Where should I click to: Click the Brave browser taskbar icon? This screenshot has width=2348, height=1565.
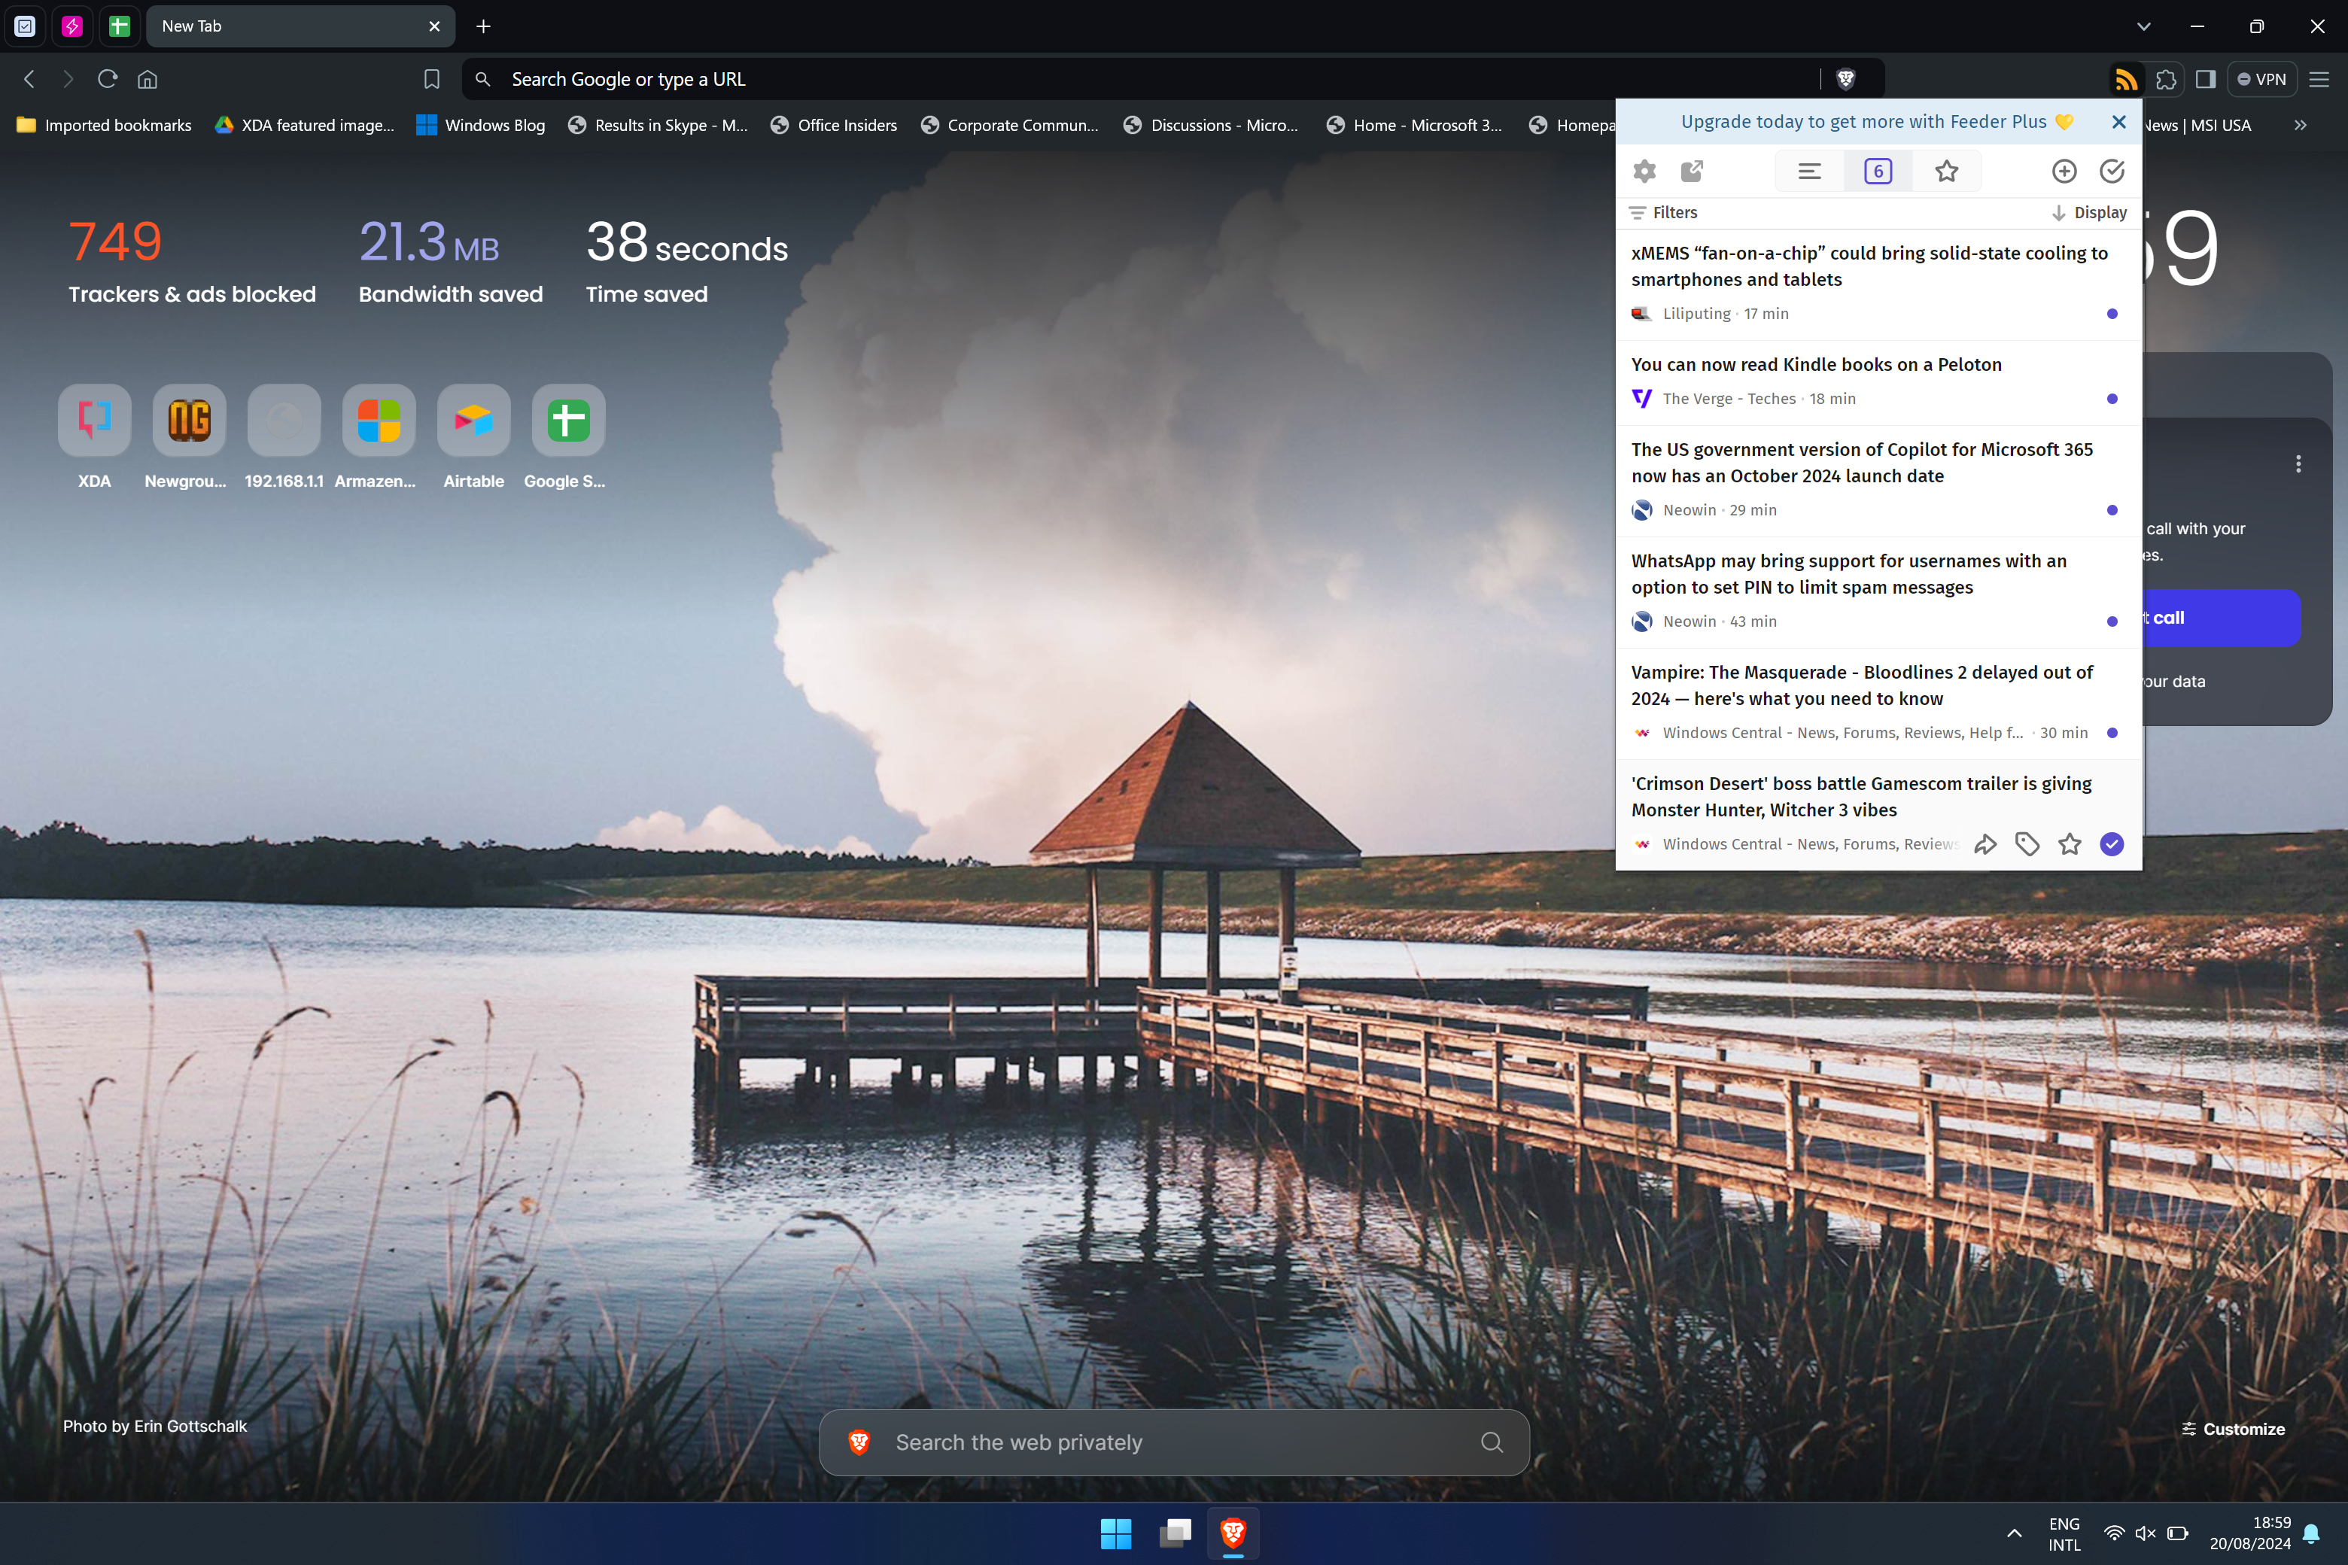[1235, 1533]
